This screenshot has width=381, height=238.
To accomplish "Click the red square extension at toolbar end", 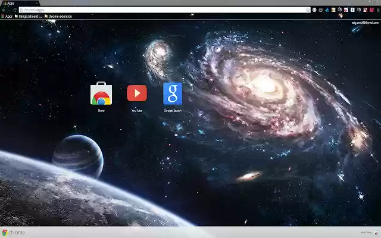I will tap(371, 10).
